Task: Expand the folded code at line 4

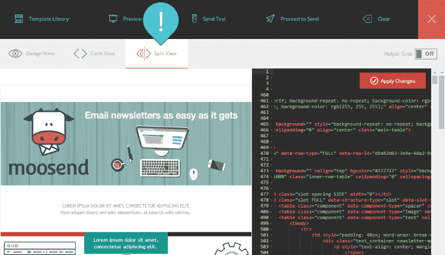Action: 272,89
